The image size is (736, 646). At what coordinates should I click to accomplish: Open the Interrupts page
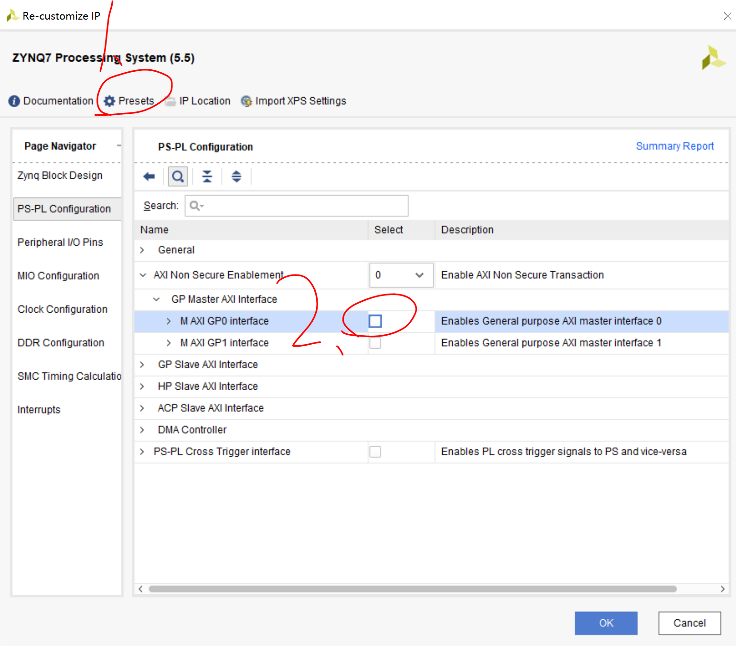coord(39,410)
